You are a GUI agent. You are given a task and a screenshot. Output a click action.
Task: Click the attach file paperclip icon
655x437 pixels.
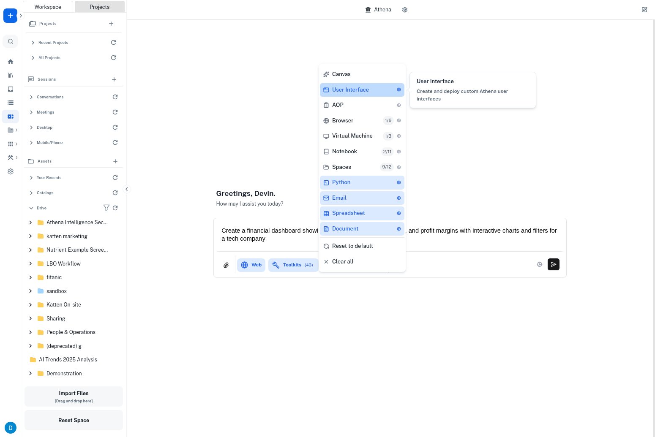[x=226, y=265]
